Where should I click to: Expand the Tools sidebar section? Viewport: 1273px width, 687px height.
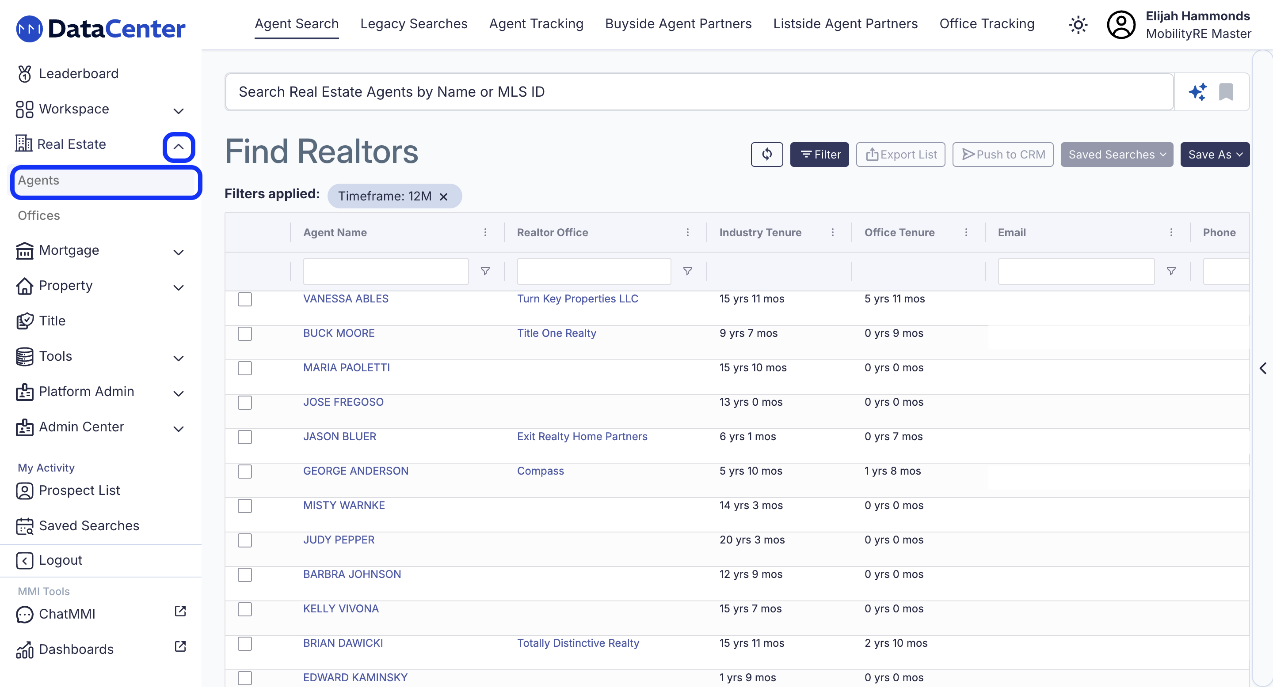(179, 359)
